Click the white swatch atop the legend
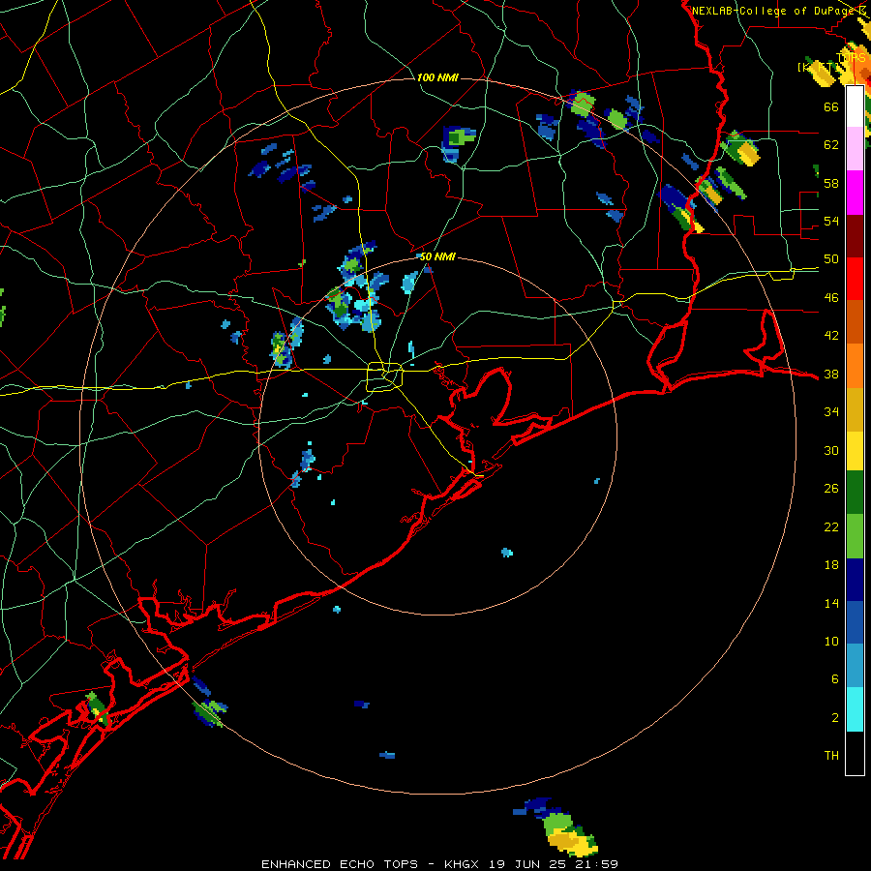The height and width of the screenshot is (871, 871). coord(855,106)
